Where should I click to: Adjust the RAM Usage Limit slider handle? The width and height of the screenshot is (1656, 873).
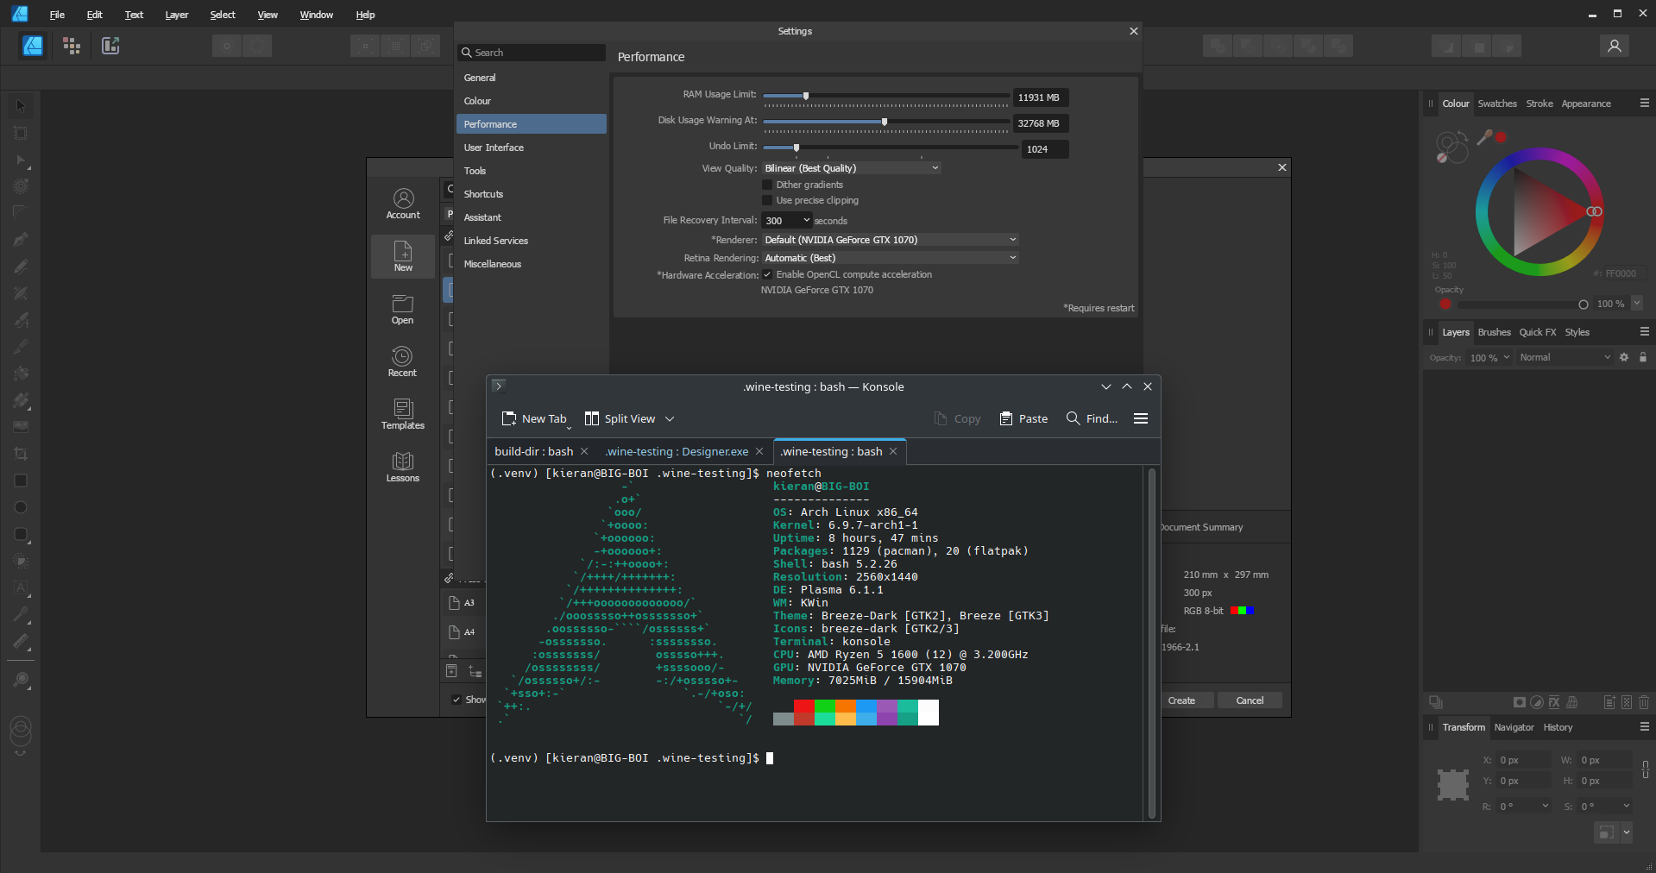pos(806,96)
